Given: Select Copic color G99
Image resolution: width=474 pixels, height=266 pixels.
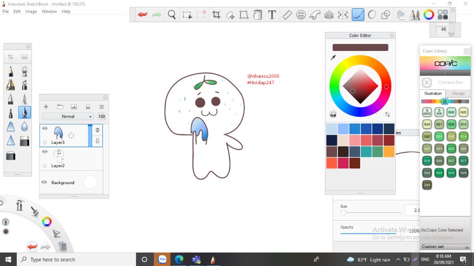Looking at the screenshot, I should tap(427, 185).
